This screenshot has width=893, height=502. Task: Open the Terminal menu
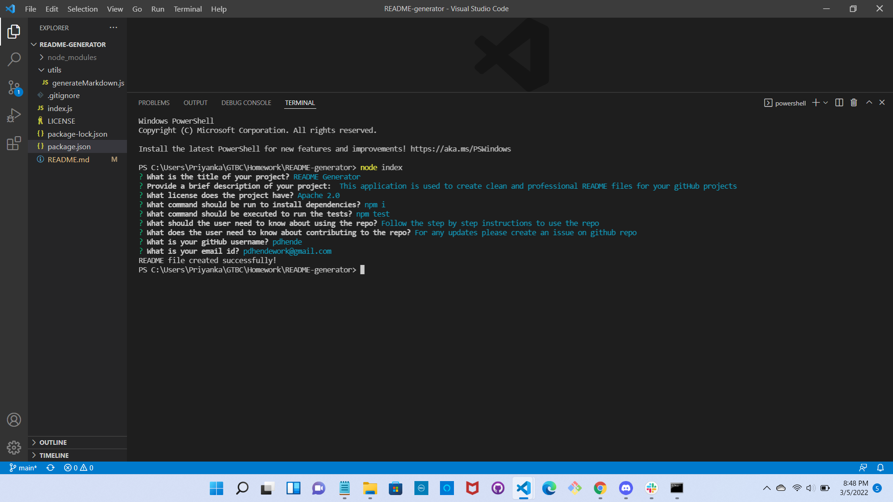tap(187, 9)
